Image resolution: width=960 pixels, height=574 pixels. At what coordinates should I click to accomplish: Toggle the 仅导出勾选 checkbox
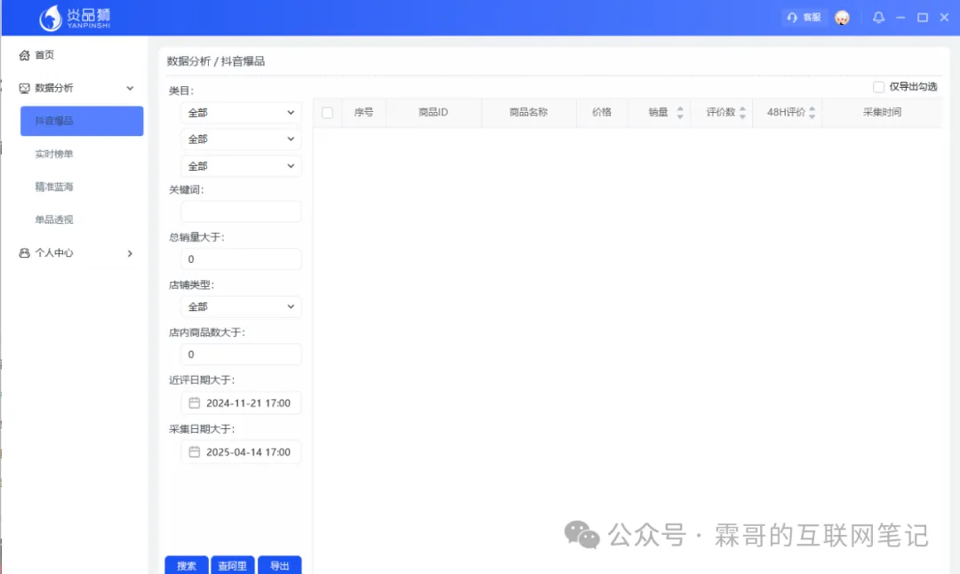coord(878,87)
